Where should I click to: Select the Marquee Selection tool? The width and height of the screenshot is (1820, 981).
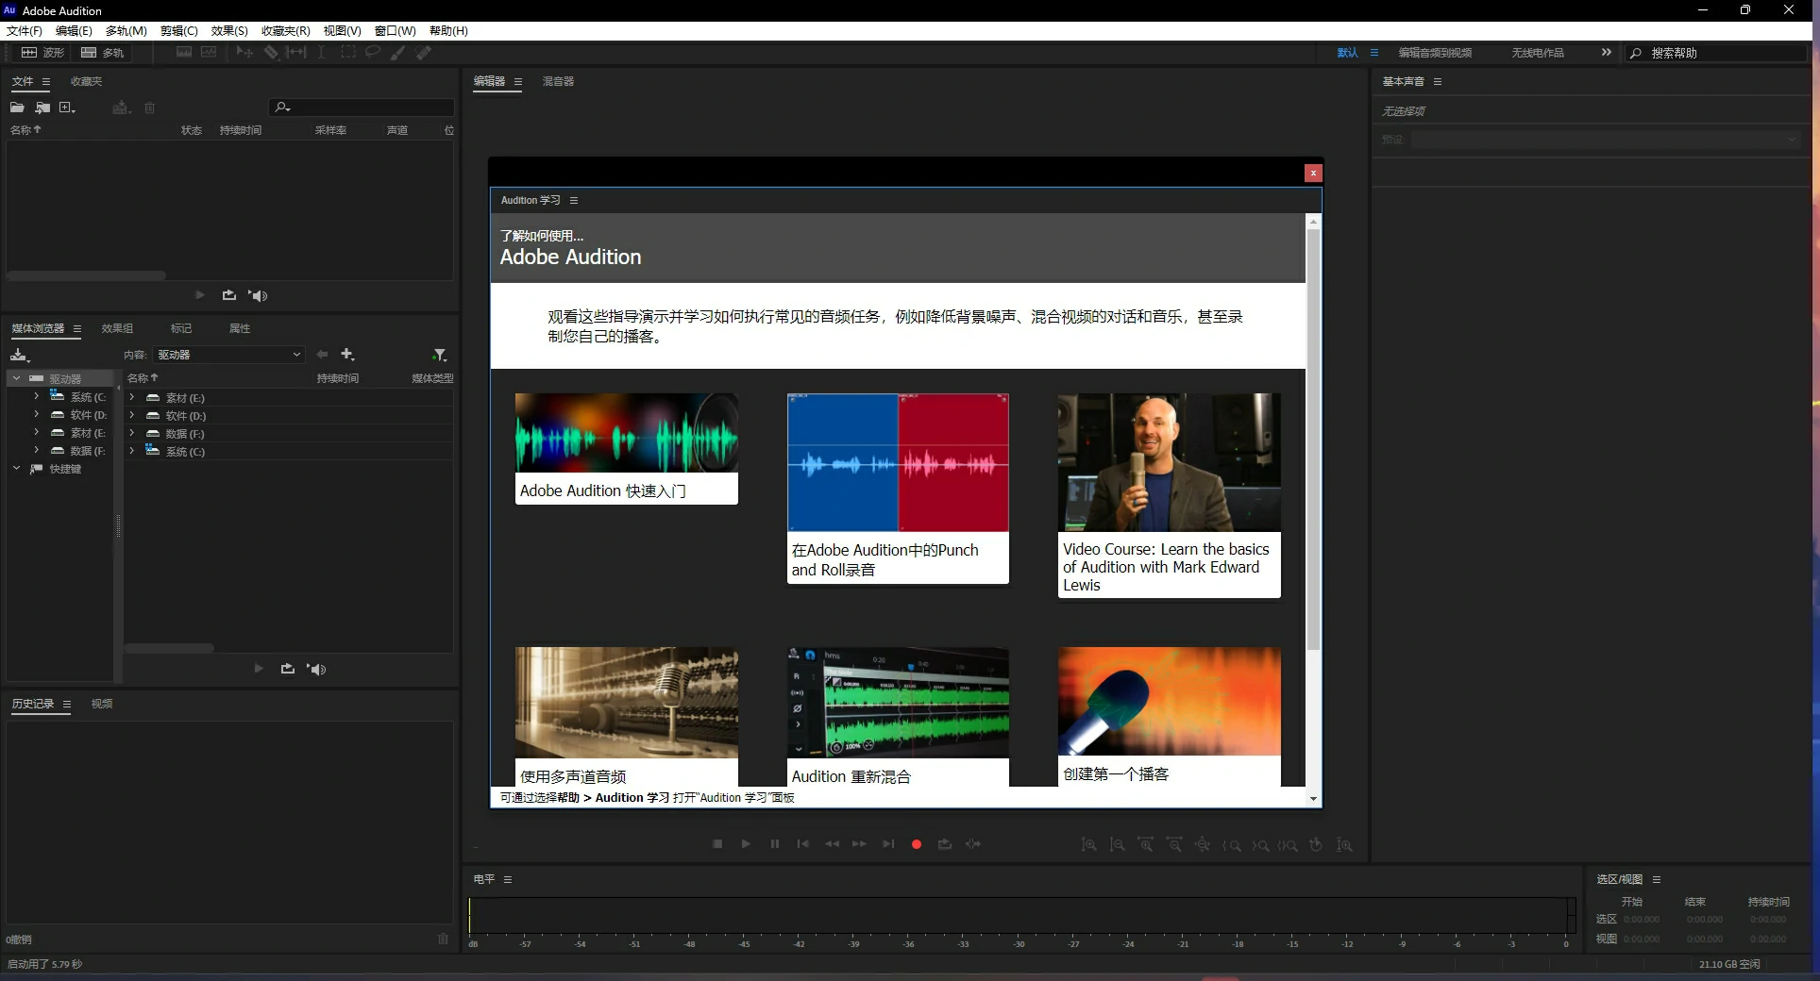347,53
